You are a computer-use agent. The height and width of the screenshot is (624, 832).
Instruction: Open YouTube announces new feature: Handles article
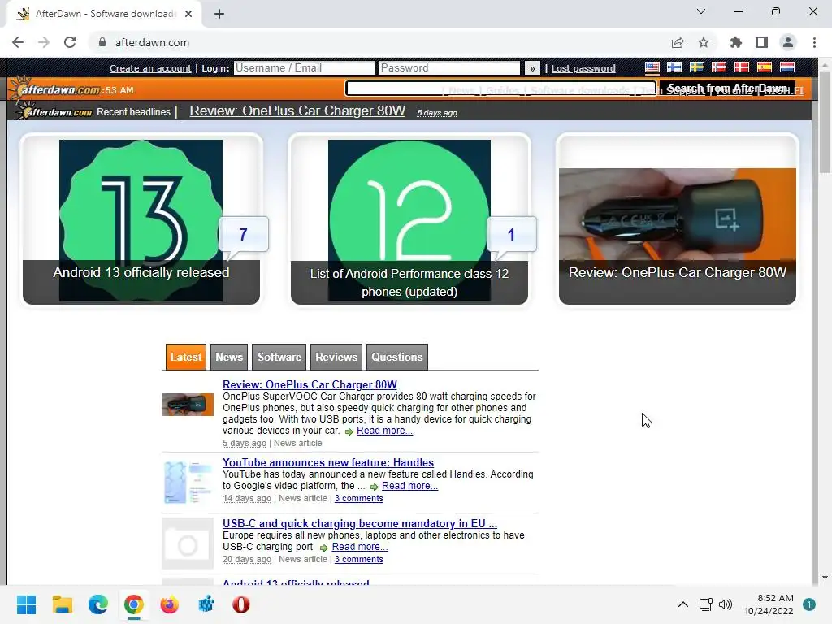328,462
